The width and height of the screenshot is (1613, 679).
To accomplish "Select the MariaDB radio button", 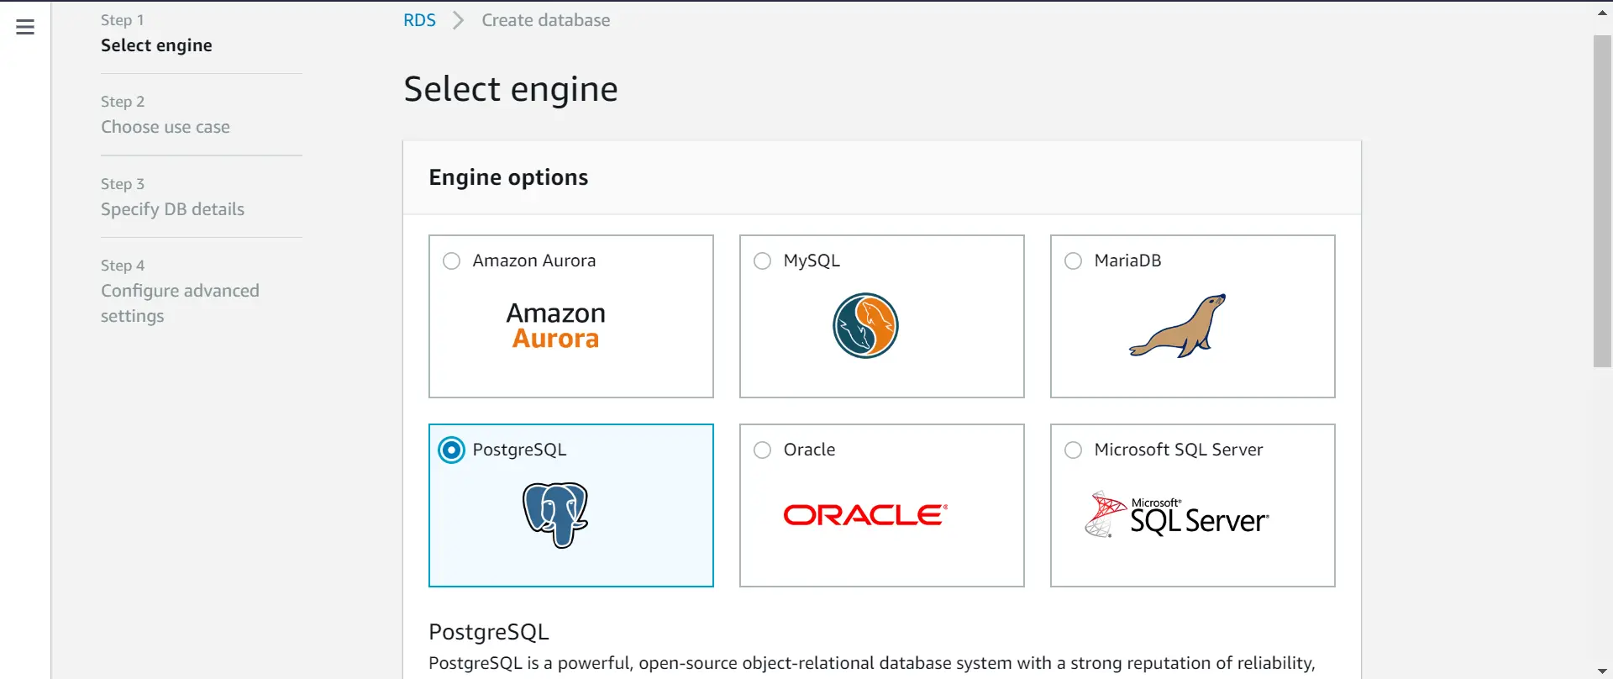I will [x=1074, y=261].
